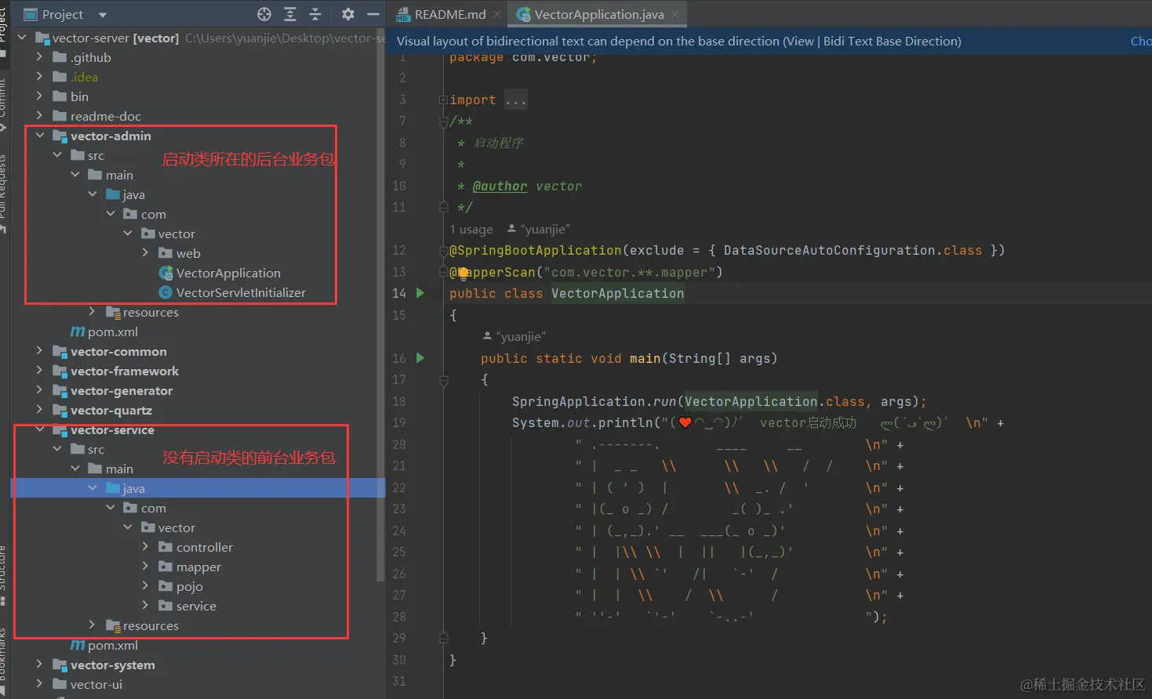
Task: Expand the web package under vector-admin
Action: tap(145, 253)
